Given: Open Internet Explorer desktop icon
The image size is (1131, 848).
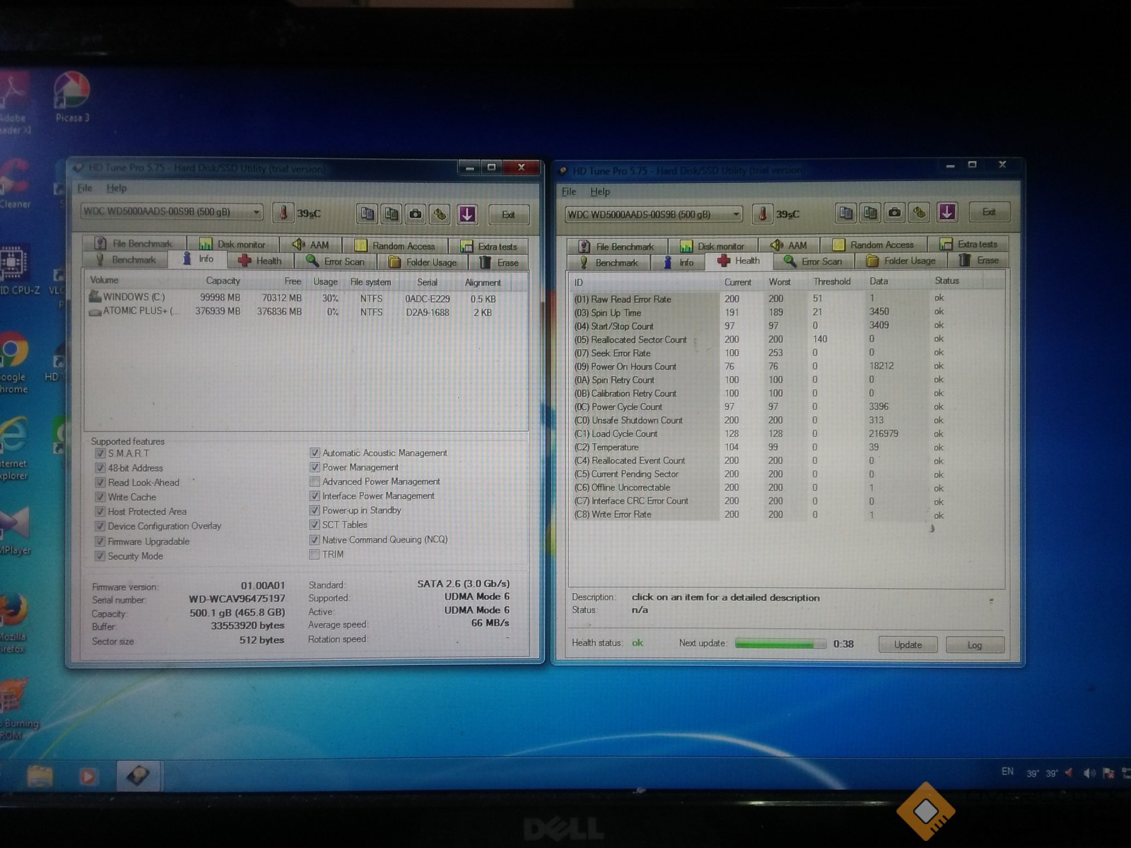Looking at the screenshot, I should (x=13, y=449).
